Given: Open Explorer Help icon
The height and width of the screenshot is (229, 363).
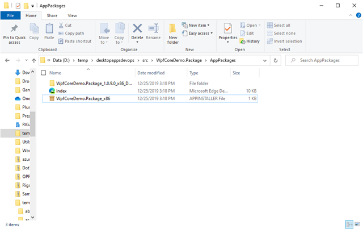Looking at the screenshot, I should tap(358, 15).
